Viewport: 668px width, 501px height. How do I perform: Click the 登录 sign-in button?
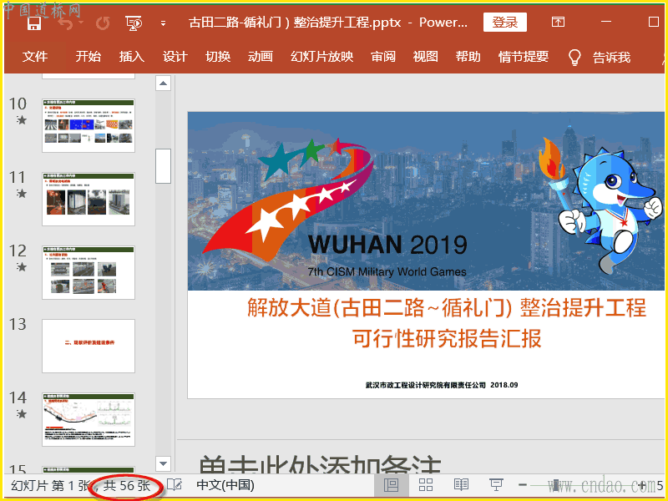[505, 23]
